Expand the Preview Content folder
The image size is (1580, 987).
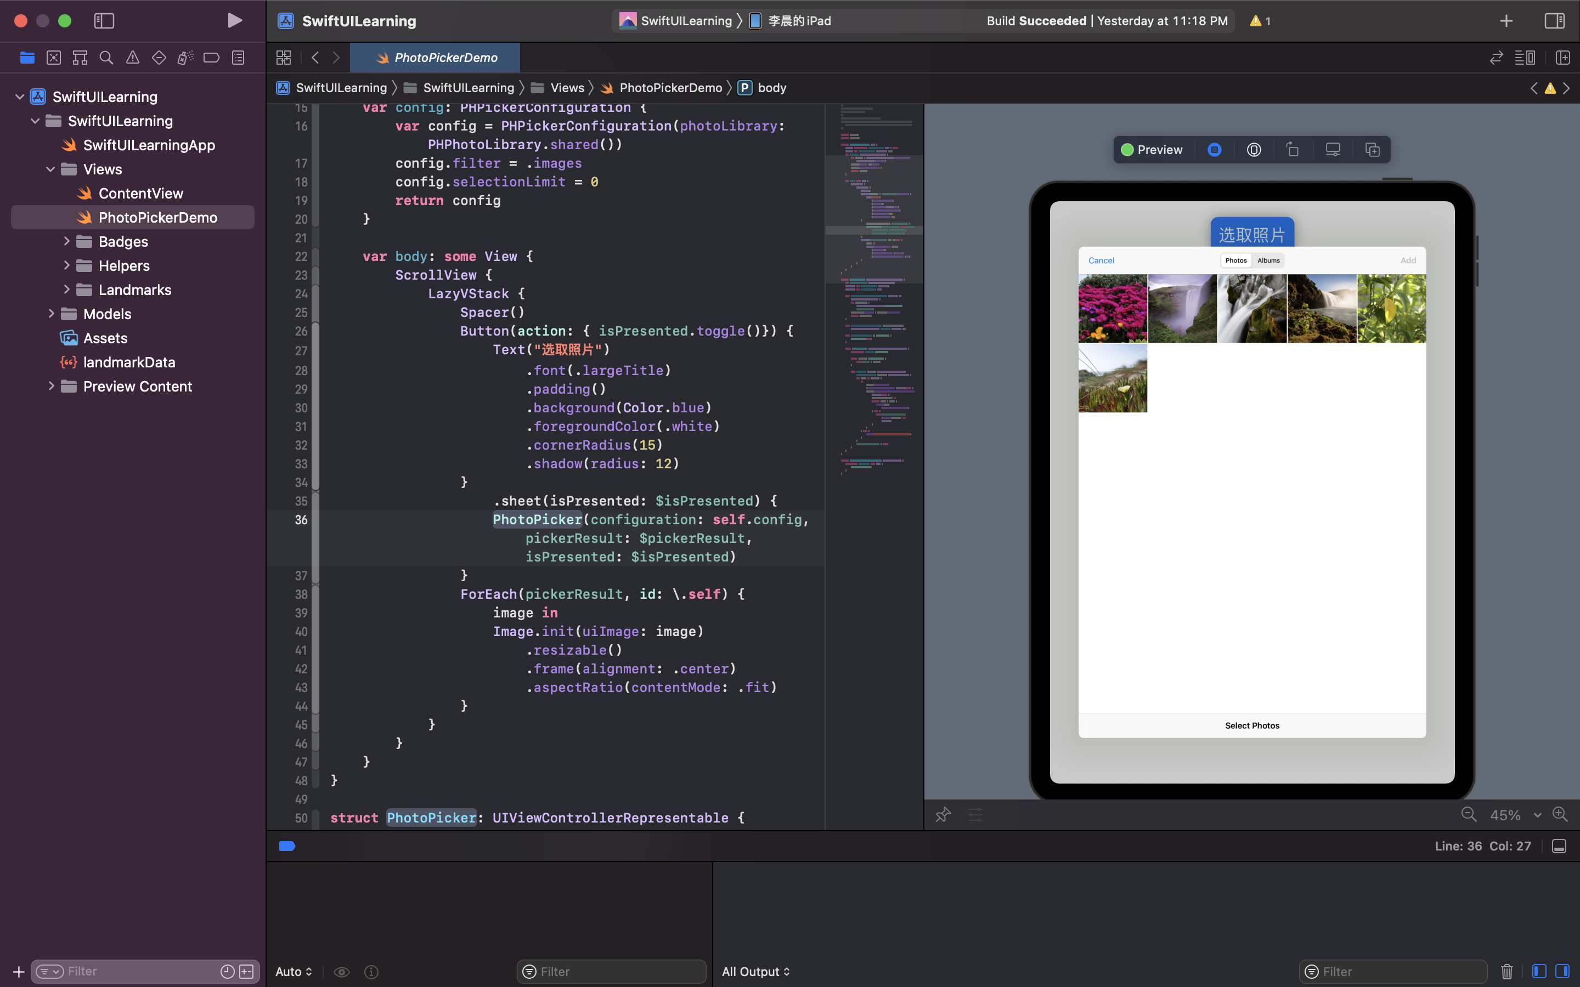click(50, 387)
